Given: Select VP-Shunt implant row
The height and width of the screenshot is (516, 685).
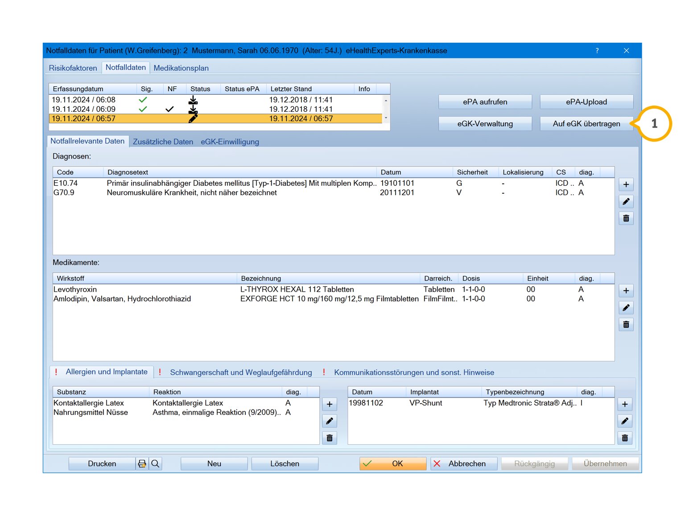Looking at the screenshot, I should click(481, 403).
